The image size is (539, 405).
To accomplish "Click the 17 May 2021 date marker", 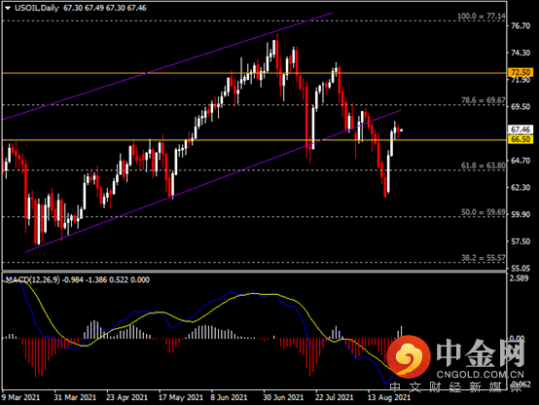I will [181, 397].
